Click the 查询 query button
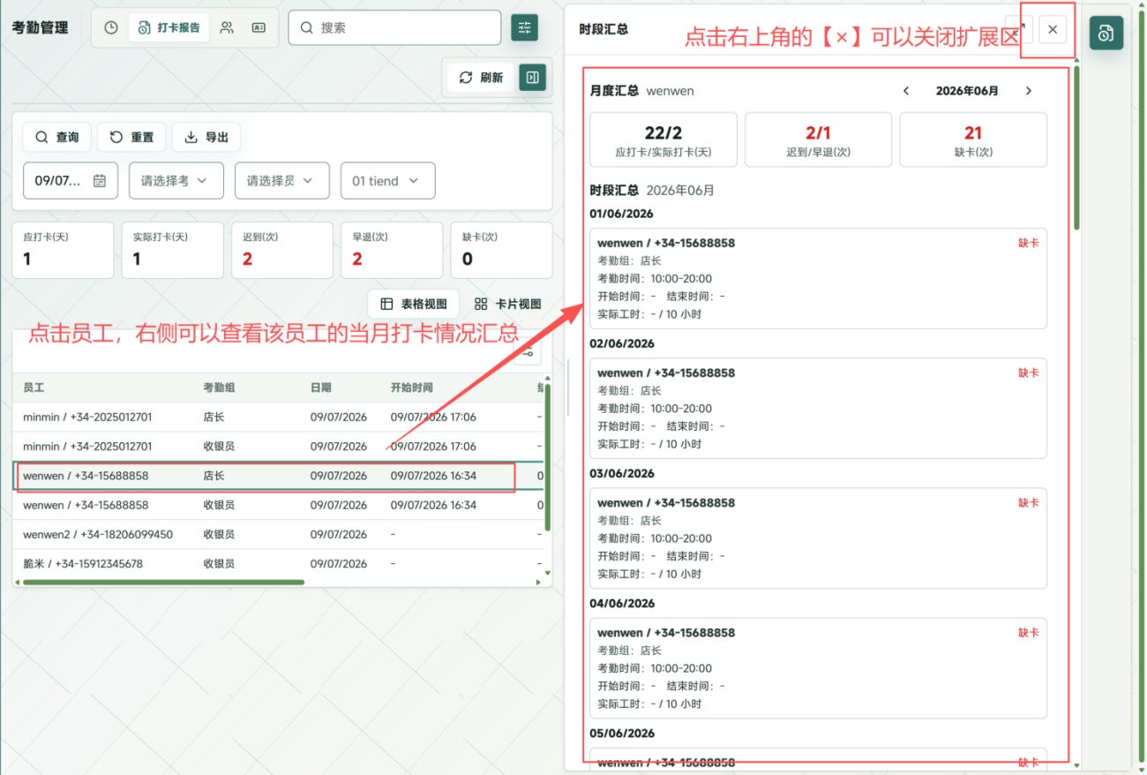The width and height of the screenshot is (1147, 775). (x=56, y=137)
